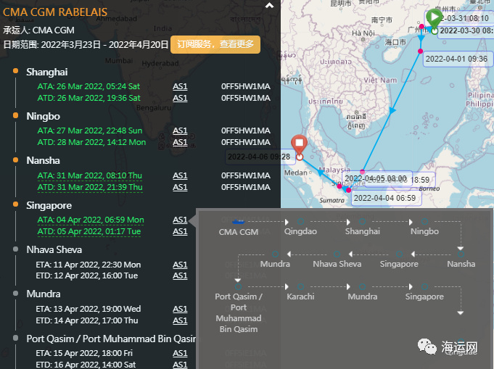494x369 pixels.
Task: Open AS1 link for Mundra ETD row
Action: pos(180,320)
